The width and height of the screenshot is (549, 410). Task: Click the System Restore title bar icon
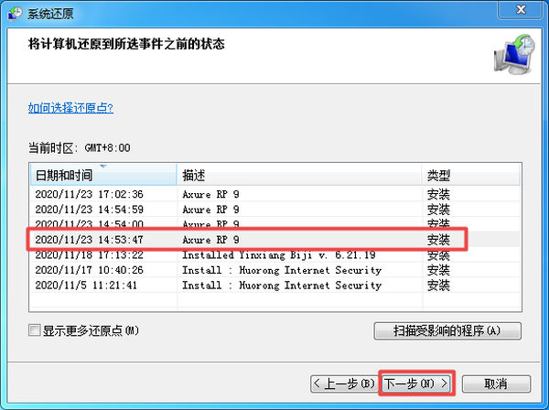[x=15, y=14]
